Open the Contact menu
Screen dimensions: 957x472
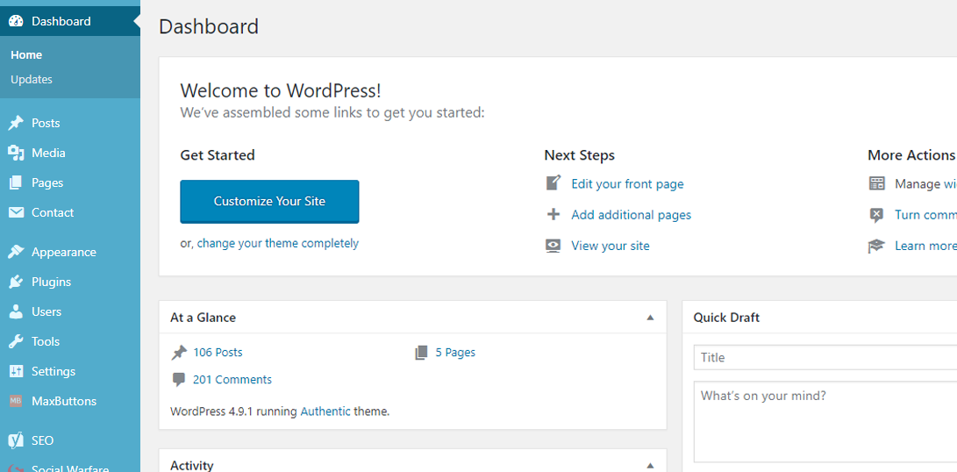point(70,212)
